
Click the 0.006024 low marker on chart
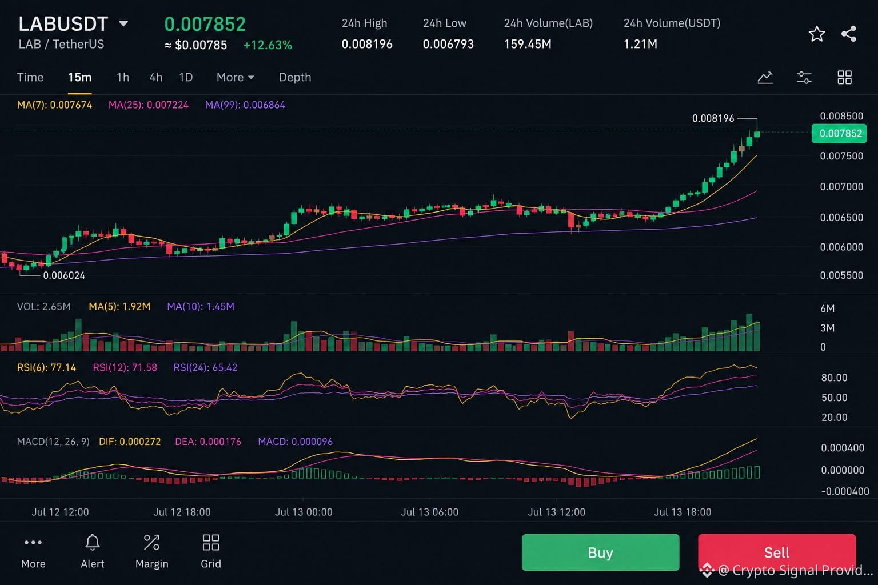click(x=64, y=275)
